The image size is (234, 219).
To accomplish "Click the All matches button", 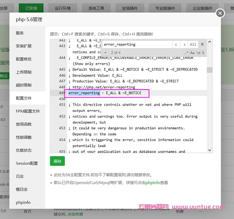I will tap(193, 44).
